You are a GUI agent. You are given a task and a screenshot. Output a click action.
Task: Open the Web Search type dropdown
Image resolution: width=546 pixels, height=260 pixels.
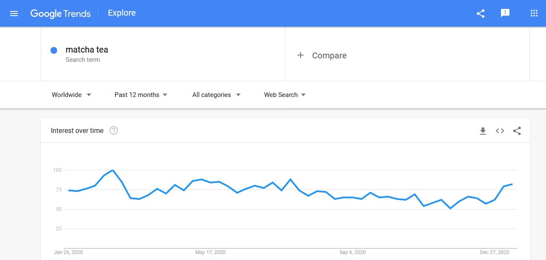[x=285, y=95]
